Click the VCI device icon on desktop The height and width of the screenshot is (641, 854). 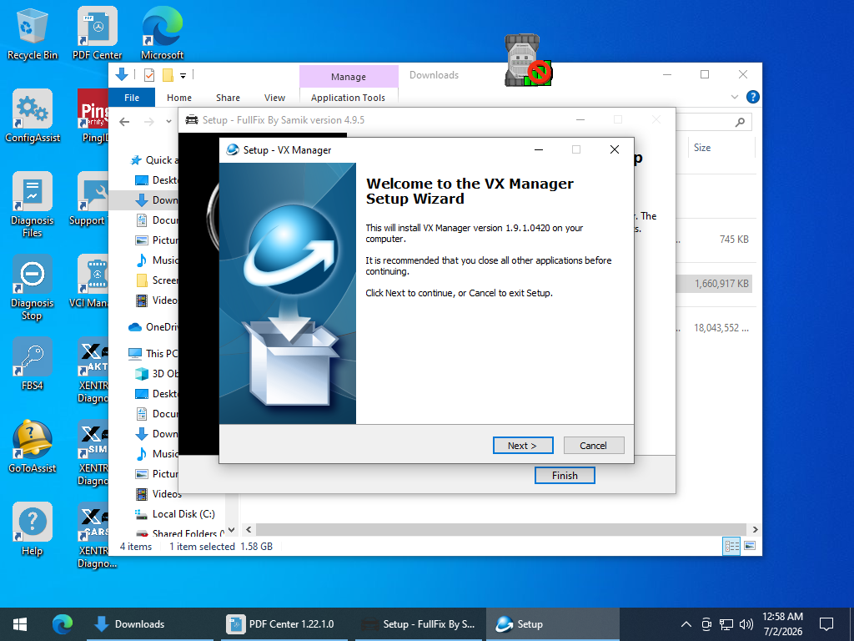point(527,60)
